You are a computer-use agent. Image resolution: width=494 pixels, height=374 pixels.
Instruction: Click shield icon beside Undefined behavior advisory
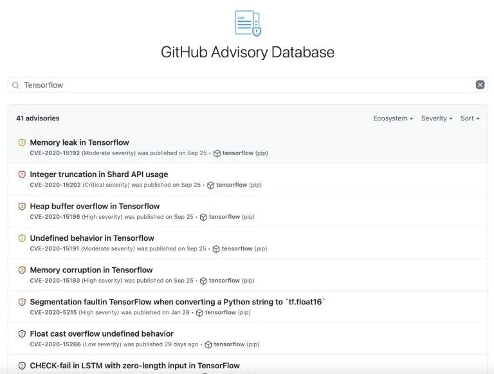click(x=22, y=238)
